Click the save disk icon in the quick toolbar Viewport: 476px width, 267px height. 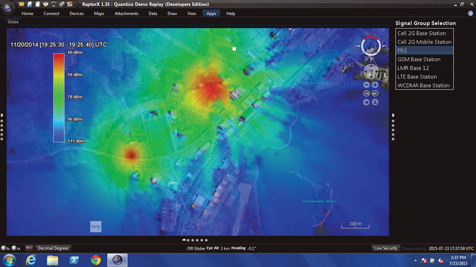(x=53, y=4)
